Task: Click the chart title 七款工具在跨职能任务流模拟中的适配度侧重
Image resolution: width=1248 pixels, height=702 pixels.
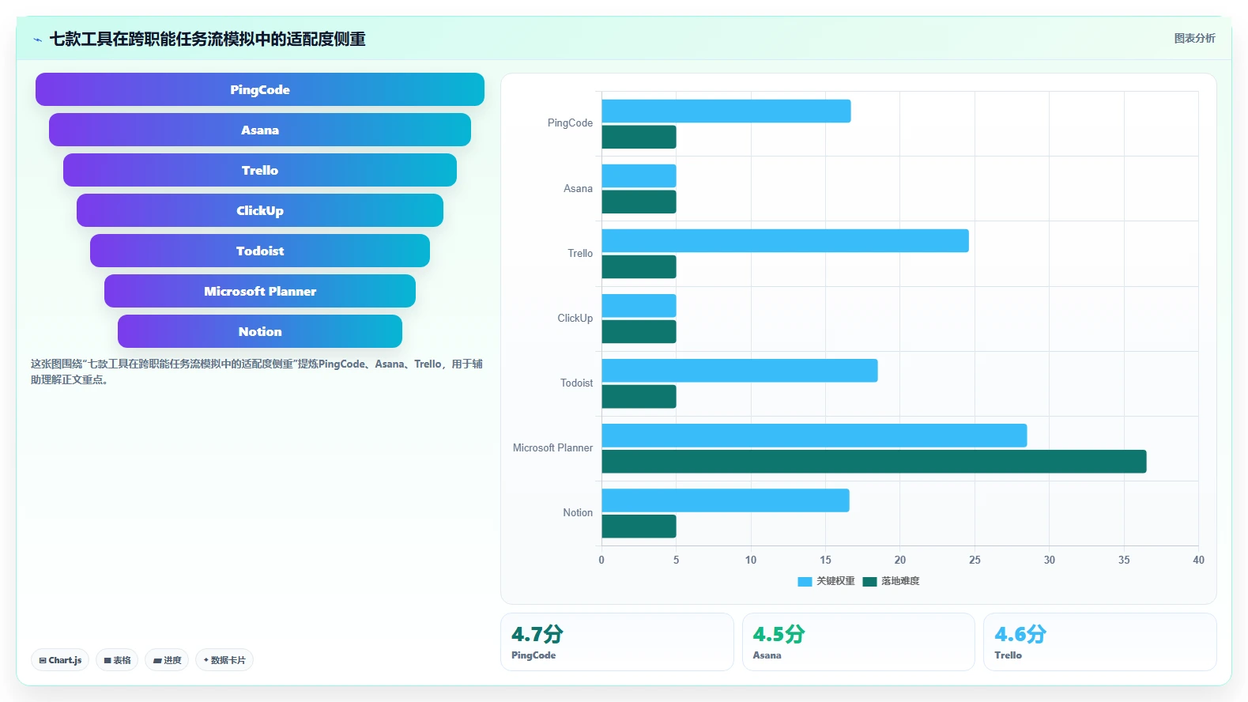Action: (x=208, y=39)
